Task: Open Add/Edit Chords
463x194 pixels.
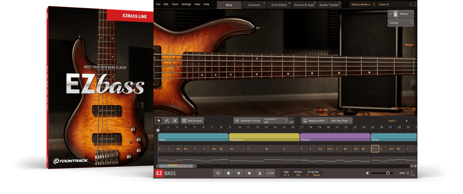Action: (x=247, y=120)
